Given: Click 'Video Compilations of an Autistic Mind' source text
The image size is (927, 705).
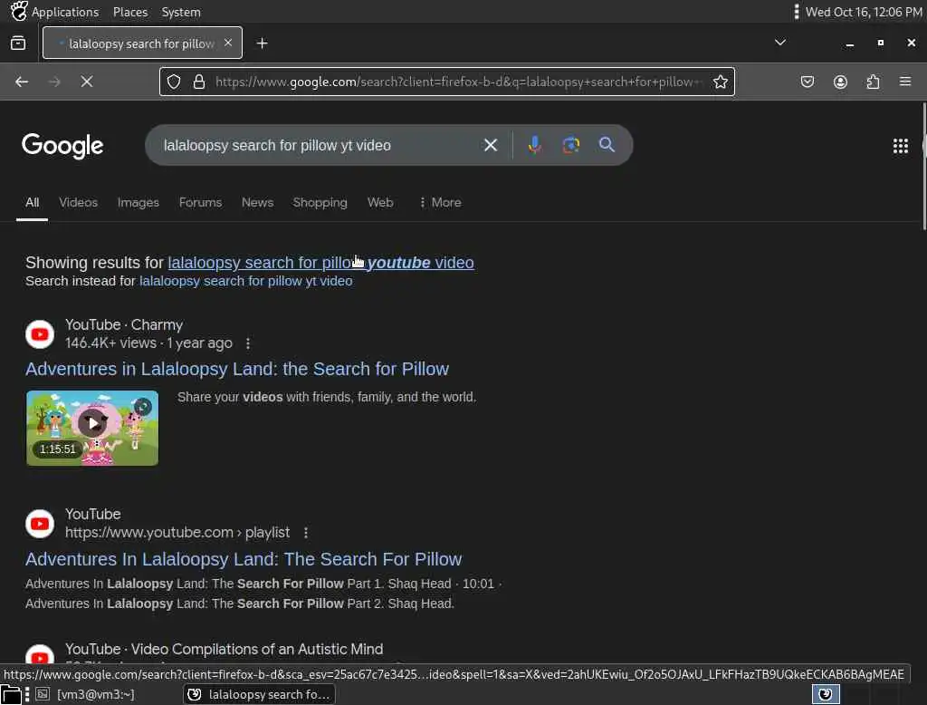Looking at the screenshot, I should point(257,650).
